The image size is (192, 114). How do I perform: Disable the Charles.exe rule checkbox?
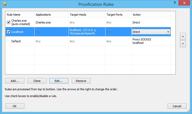(8, 22)
